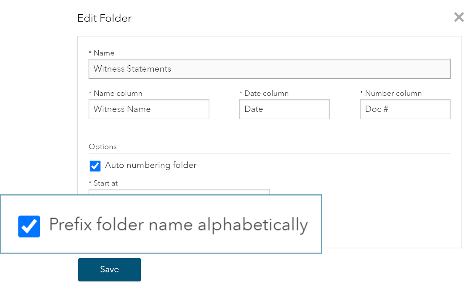Uncheck the Auto numbering folder checkbox
The image size is (474, 294).
pos(95,166)
